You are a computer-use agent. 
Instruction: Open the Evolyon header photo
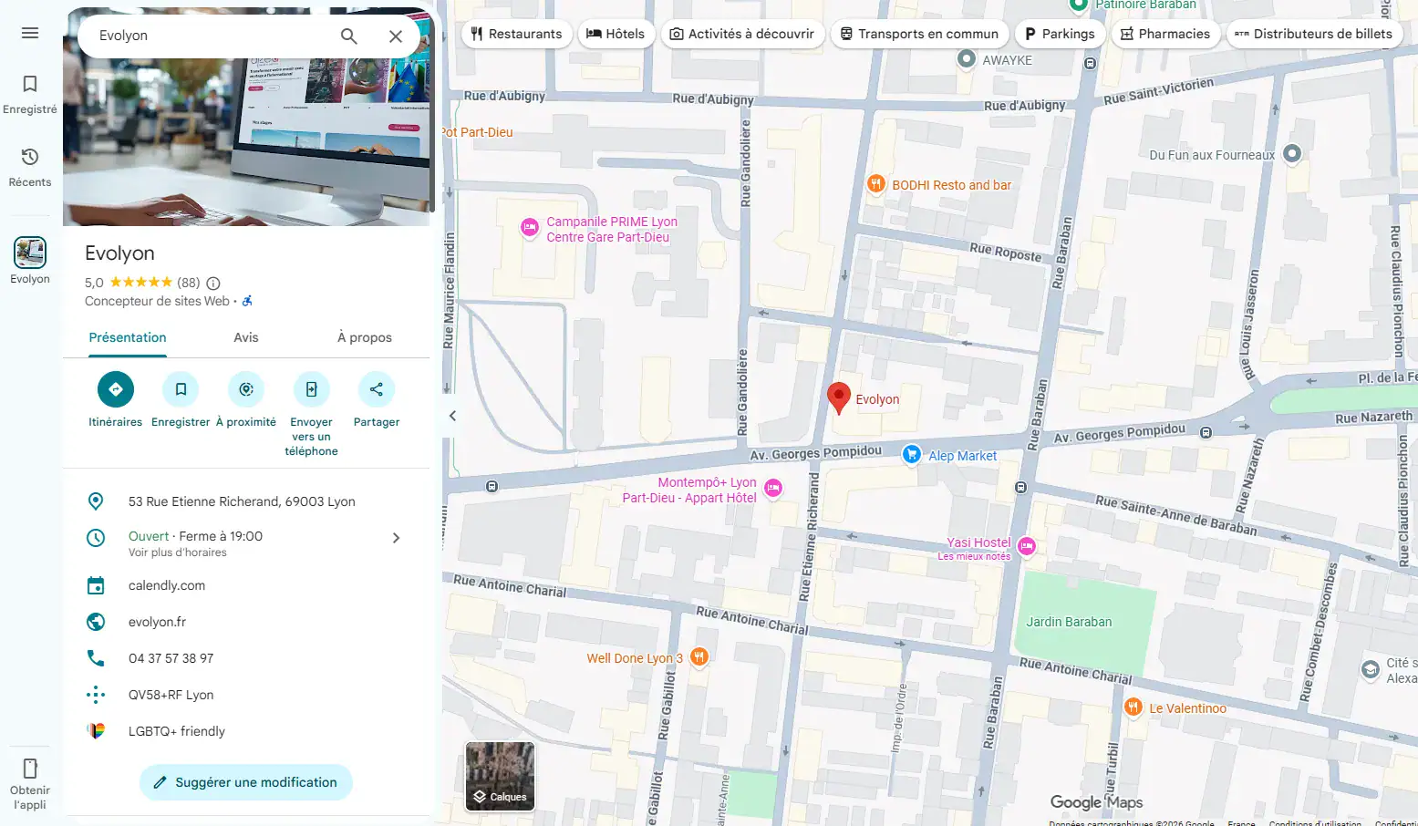(x=246, y=141)
